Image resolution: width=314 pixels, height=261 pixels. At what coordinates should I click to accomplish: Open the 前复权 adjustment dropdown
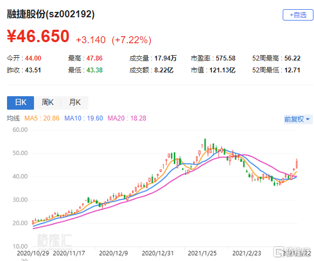coord(298,119)
